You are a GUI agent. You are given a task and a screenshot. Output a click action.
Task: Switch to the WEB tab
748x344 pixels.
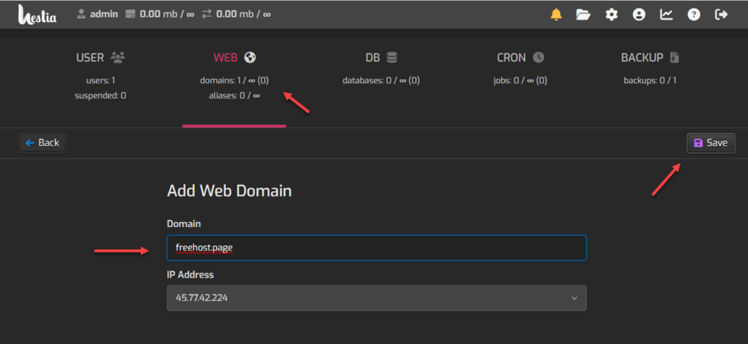click(x=234, y=58)
